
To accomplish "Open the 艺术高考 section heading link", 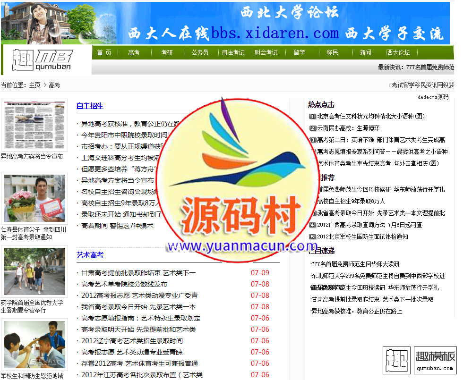I will click(x=90, y=255).
